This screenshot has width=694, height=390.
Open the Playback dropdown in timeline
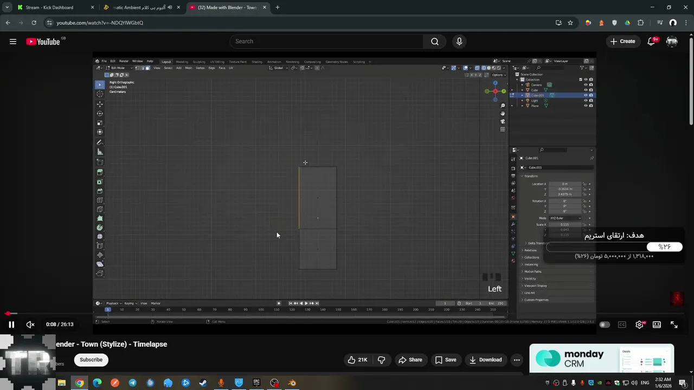pyautogui.click(x=113, y=303)
